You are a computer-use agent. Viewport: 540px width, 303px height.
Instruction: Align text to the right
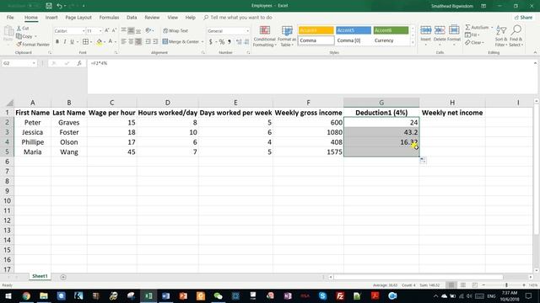[x=138, y=41]
